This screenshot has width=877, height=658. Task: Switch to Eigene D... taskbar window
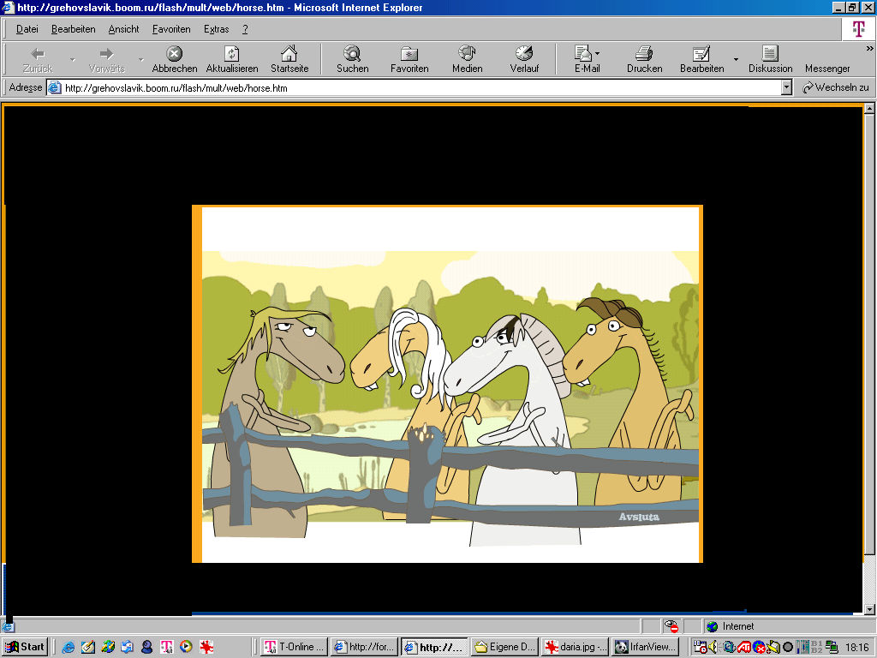(x=504, y=647)
